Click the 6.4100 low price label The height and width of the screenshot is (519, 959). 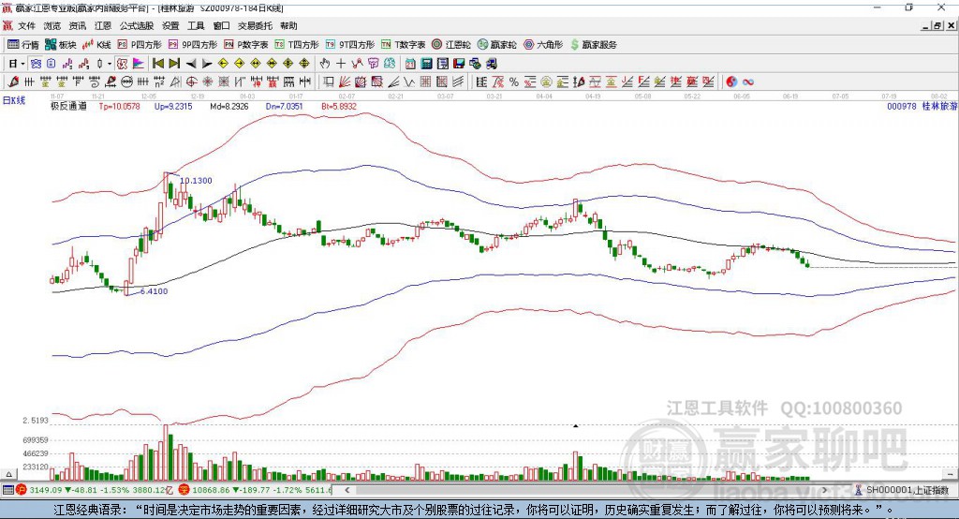[154, 291]
